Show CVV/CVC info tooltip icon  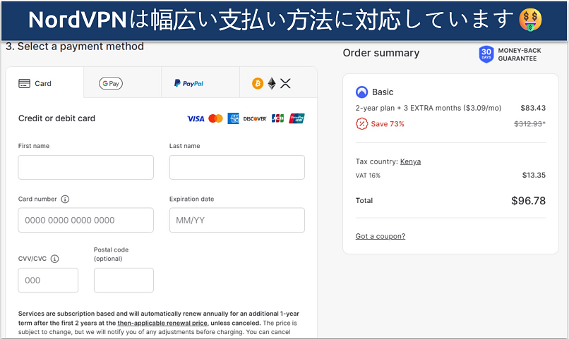point(54,259)
